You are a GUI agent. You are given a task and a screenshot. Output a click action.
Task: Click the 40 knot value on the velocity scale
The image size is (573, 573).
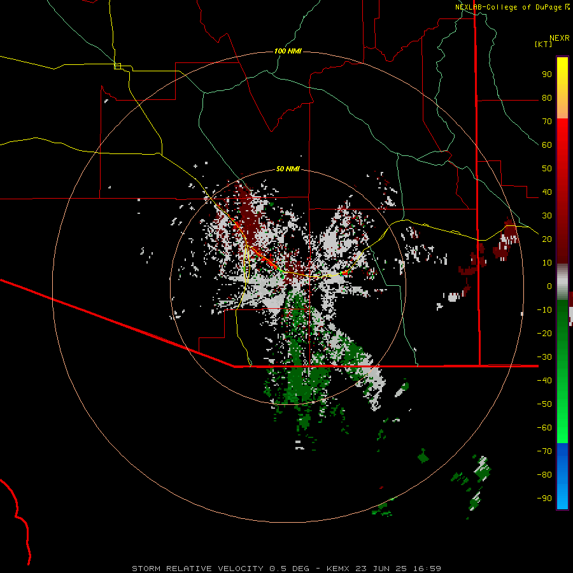point(547,192)
